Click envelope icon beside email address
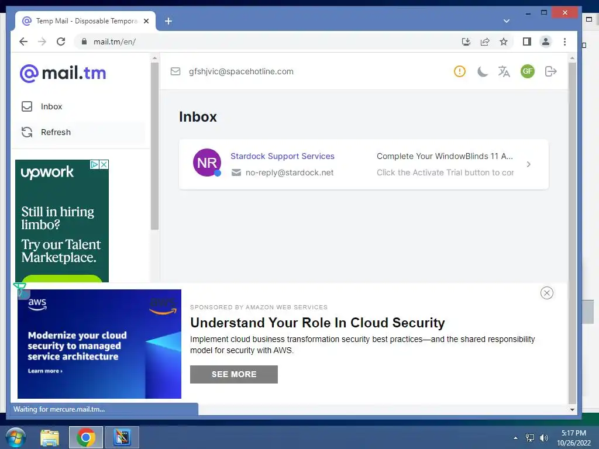 (175, 71)
